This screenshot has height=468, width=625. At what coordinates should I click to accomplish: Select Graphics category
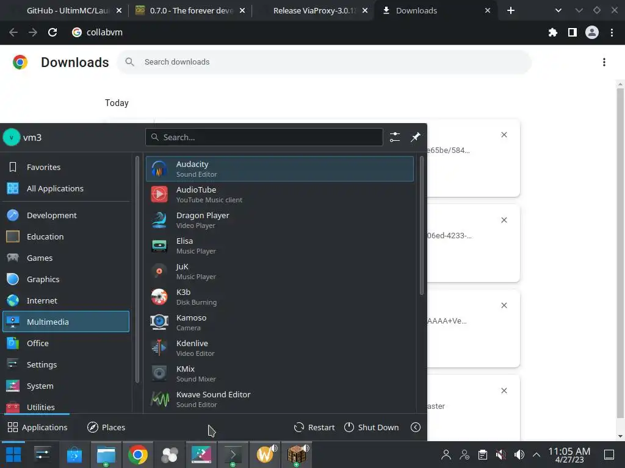(x=66, y=279)
